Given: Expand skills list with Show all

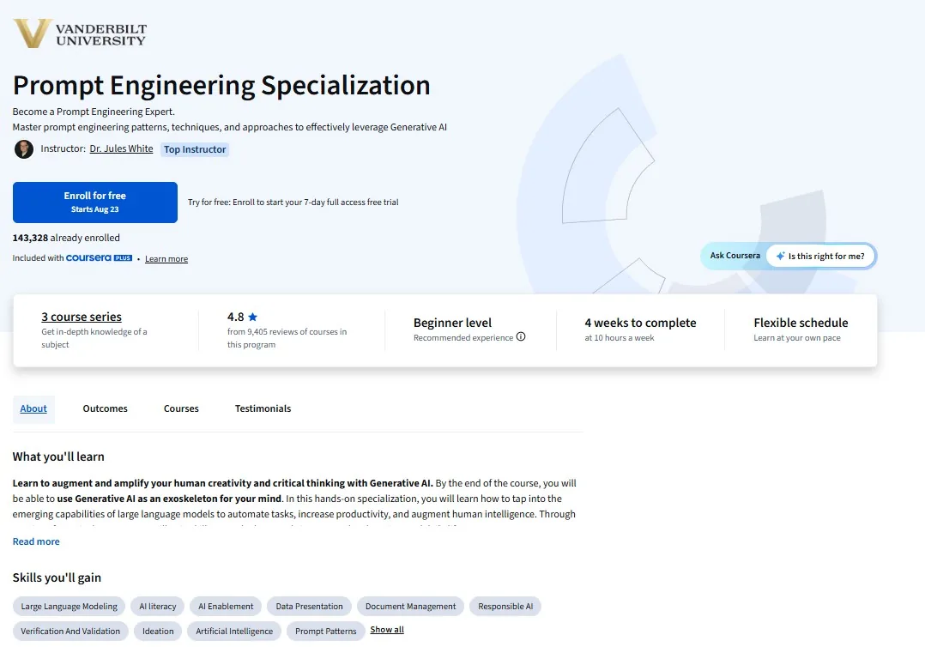Looking at the screenshot, I should [387, 630].
